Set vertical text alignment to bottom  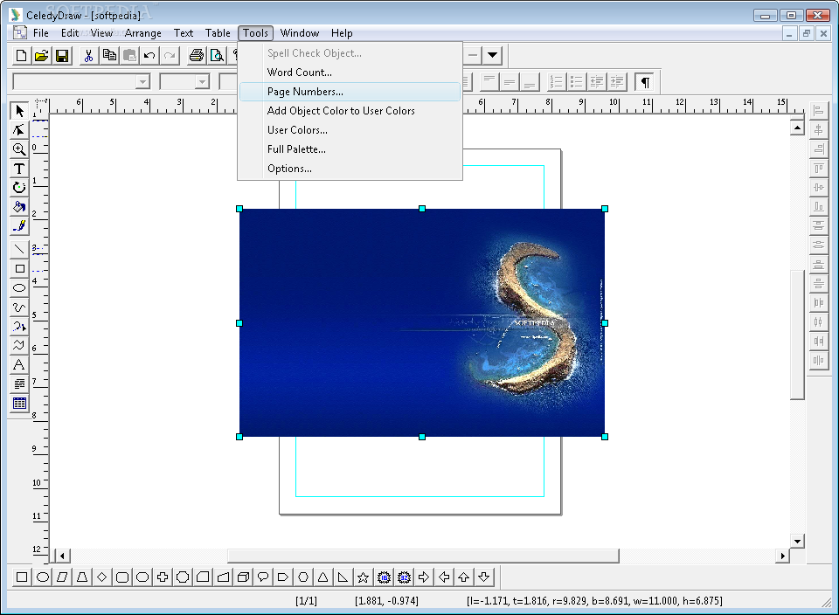(x=530, y=82)
